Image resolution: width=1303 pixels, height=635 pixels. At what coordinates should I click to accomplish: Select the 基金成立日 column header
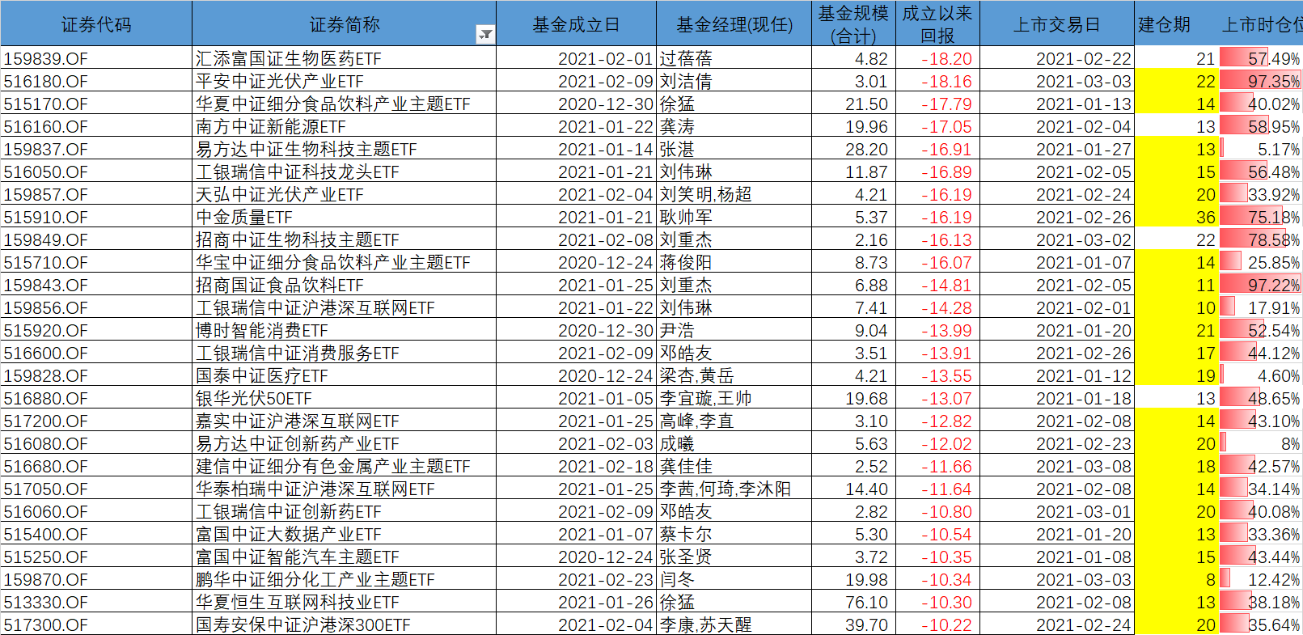pyautogui.click(x=576, y=23)
